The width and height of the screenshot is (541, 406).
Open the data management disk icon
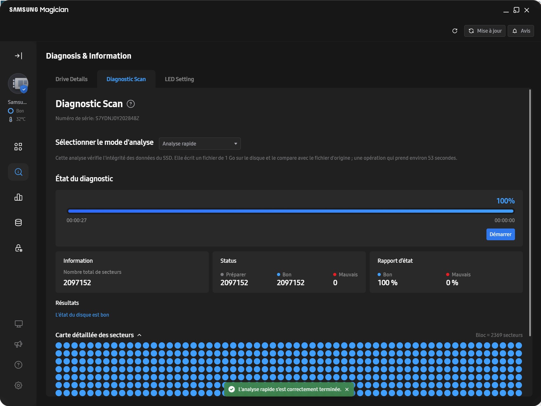(x=18, y=222)
